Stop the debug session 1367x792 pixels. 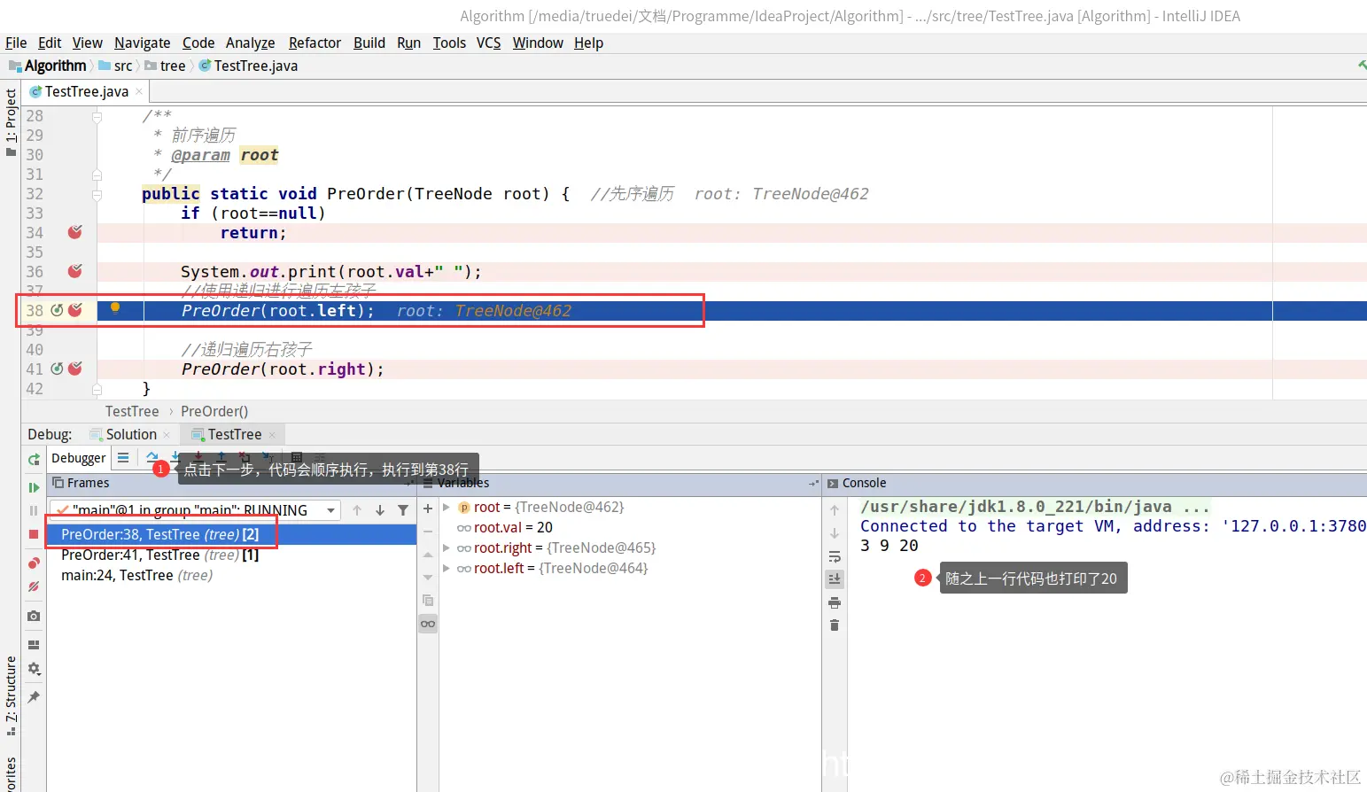click(x=34, y=534)
